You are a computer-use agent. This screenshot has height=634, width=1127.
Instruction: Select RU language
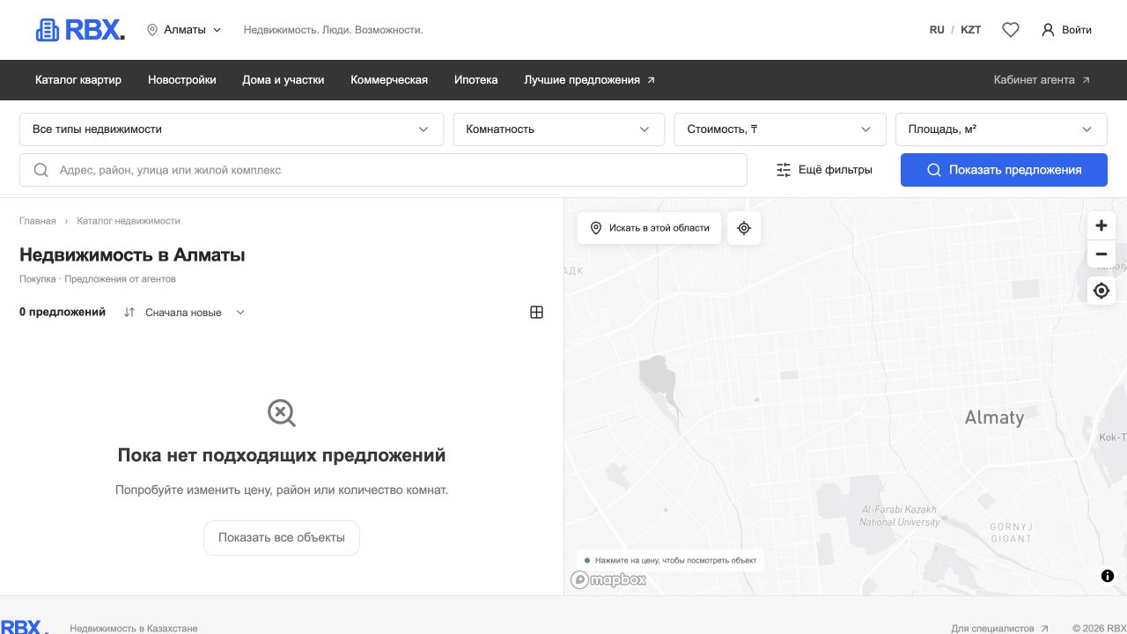(937, 30)
